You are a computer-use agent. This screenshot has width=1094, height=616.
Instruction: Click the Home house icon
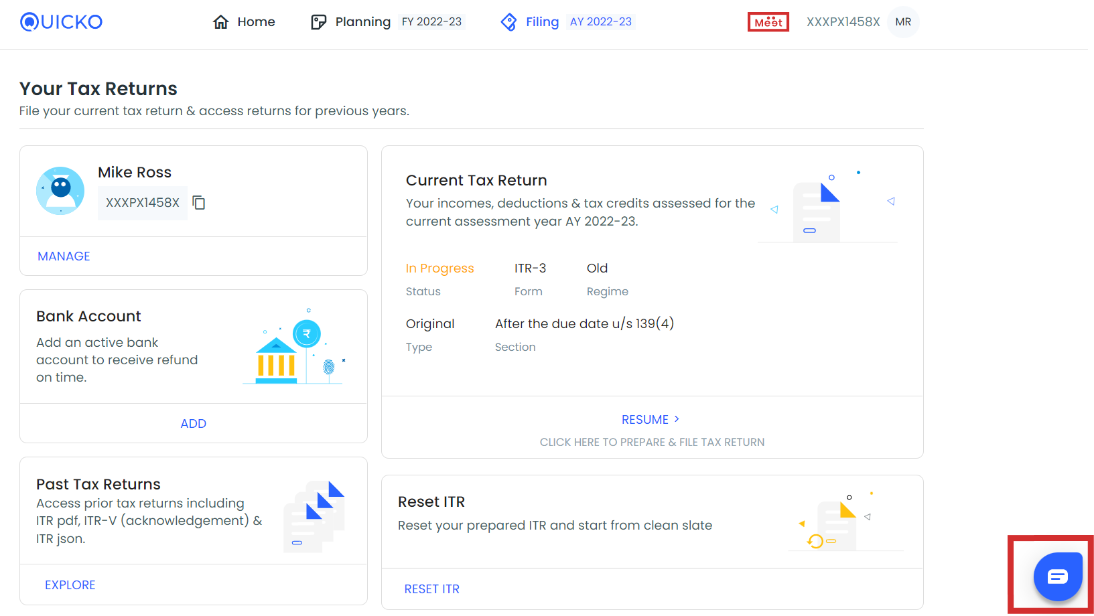[x=221, y=22]
